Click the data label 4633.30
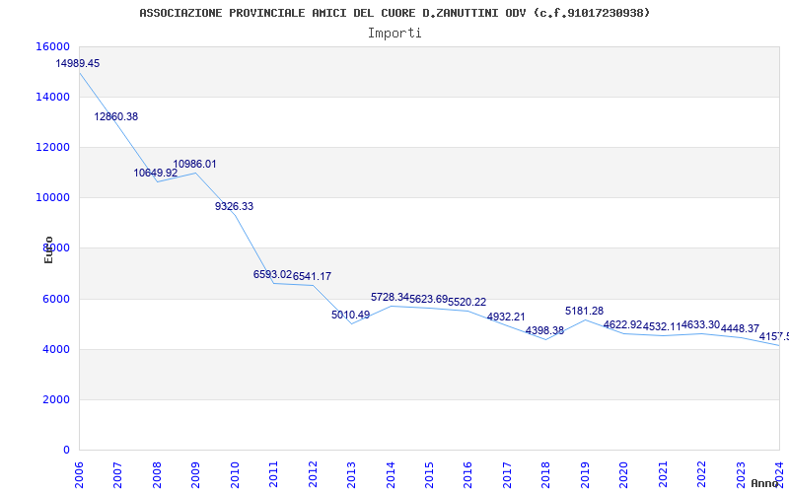Screen dimensions: 789x493 point(700,325)
